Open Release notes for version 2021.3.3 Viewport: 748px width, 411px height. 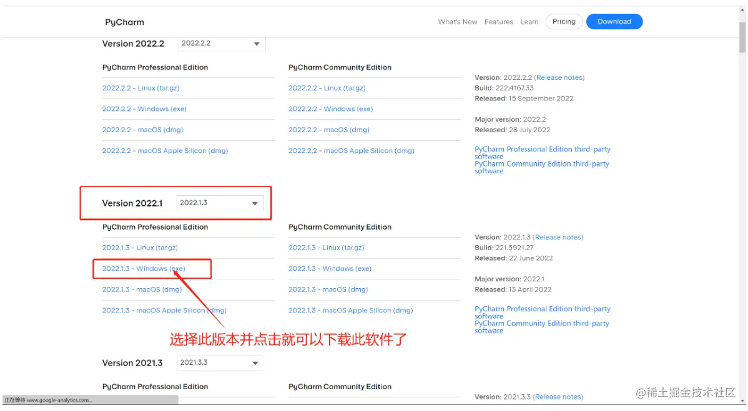(x=558, y=397)
